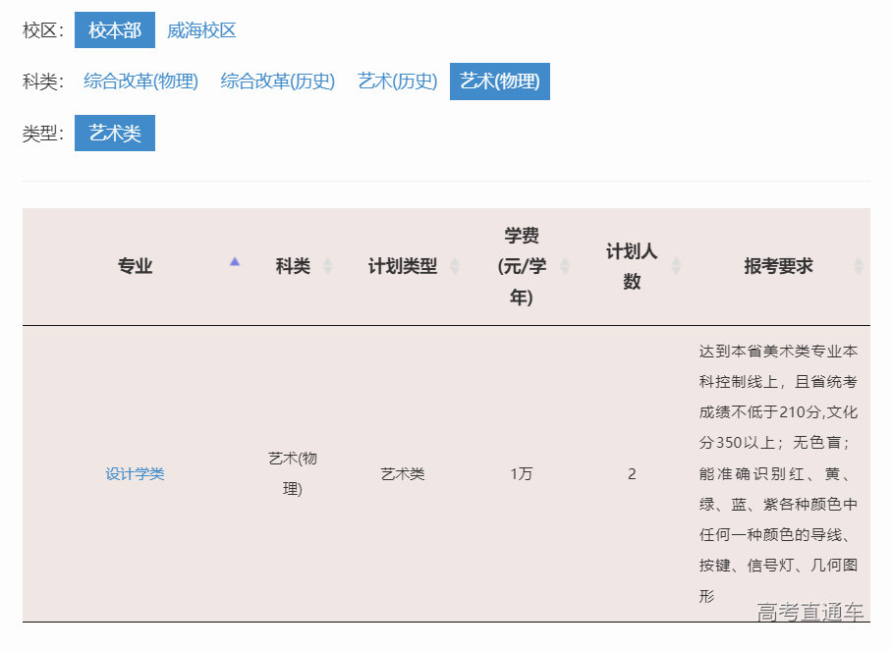Click the 计划人数 column header
Image resolution: width=892 pixels, height=651 pixels.
tap(629, 265)
